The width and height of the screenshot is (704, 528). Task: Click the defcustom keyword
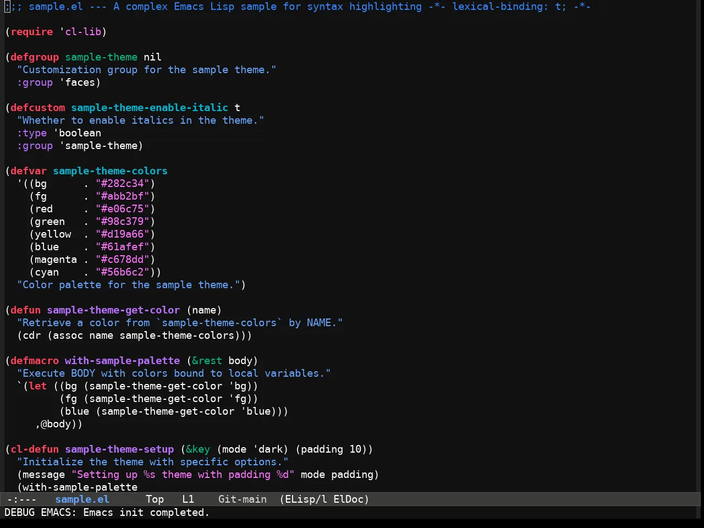pyautogui.click(x=38, y=108)
